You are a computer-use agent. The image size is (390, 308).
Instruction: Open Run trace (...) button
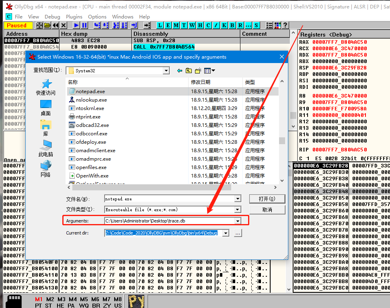248,25
